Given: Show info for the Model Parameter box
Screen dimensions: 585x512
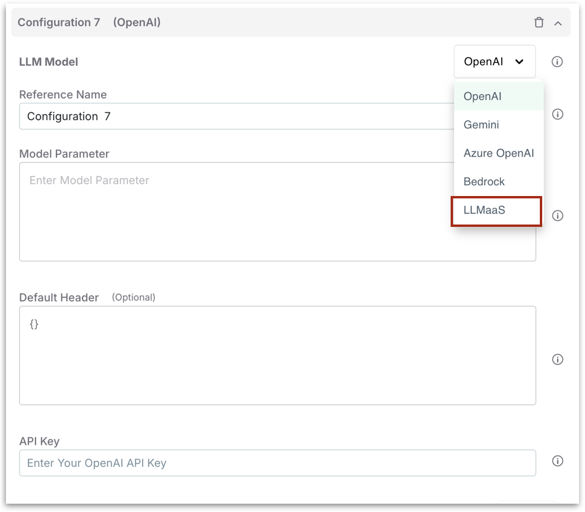Looking at the screenshot, I should (x=557, y=216).
